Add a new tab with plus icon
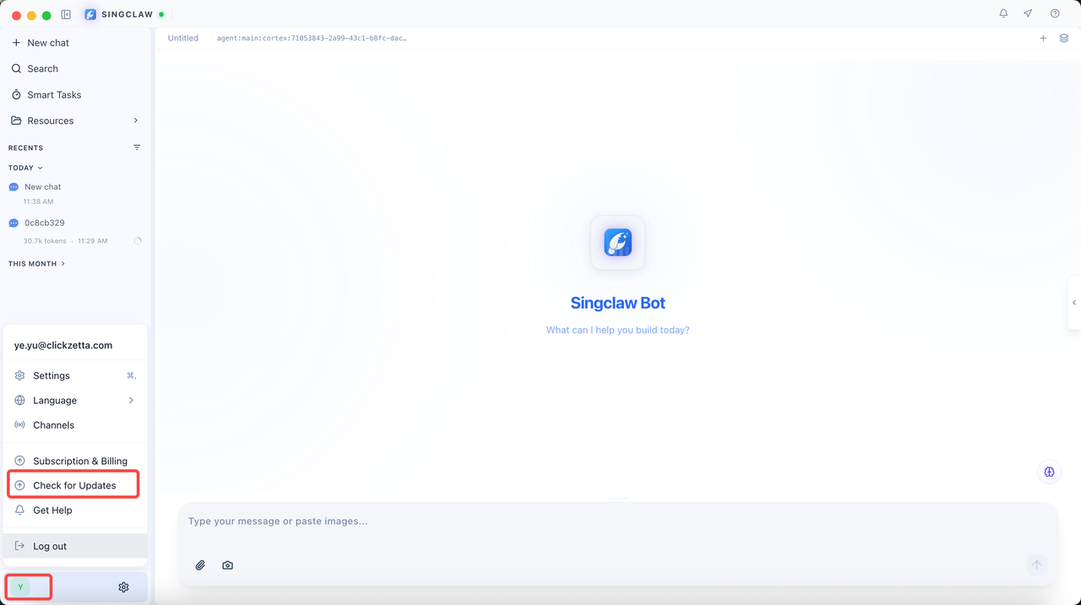 coord(1043,38)
